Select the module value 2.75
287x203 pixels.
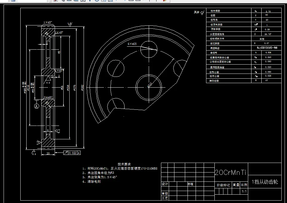268,11
